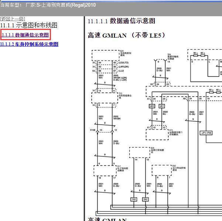
Task: Click the dashed K26 headlamp control module box
Action: [140, 152]
